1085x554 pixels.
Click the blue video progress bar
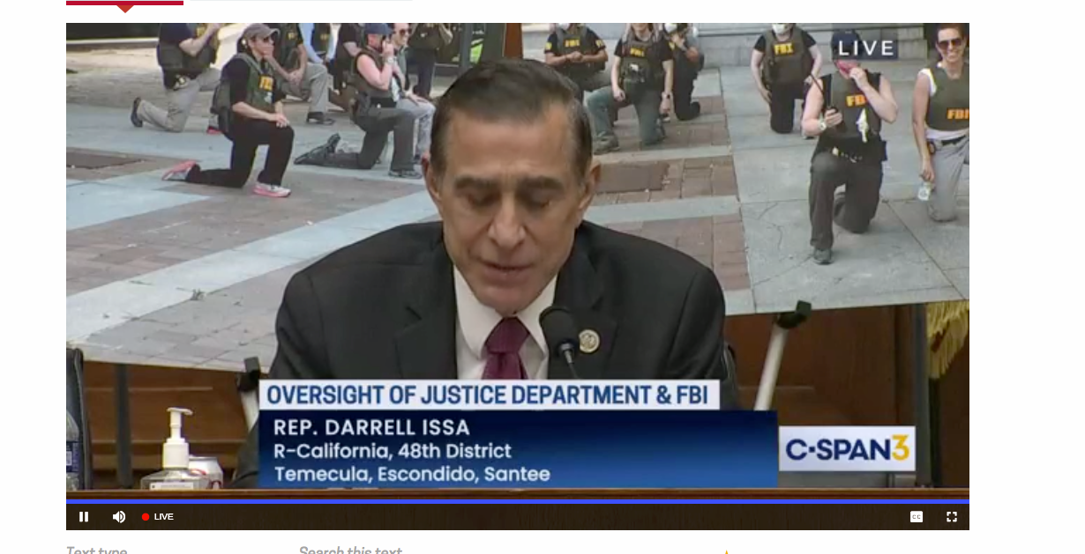click(x=518, y=501)
